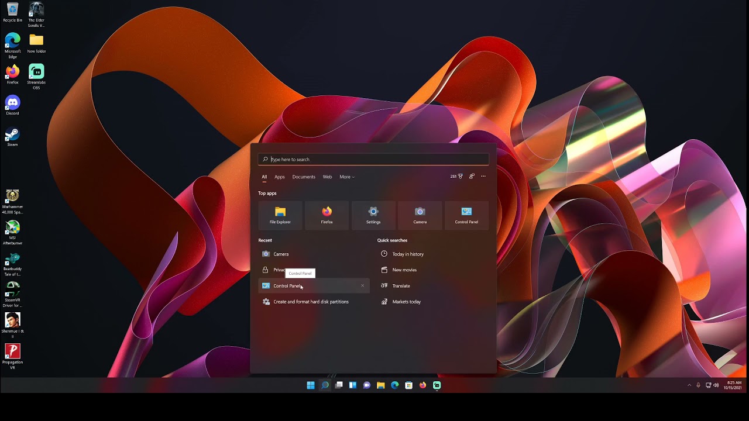This screenshot has width=749, height=421.
Task: Open Microsoft Store on the taskbar
Action: pos(409,385)
